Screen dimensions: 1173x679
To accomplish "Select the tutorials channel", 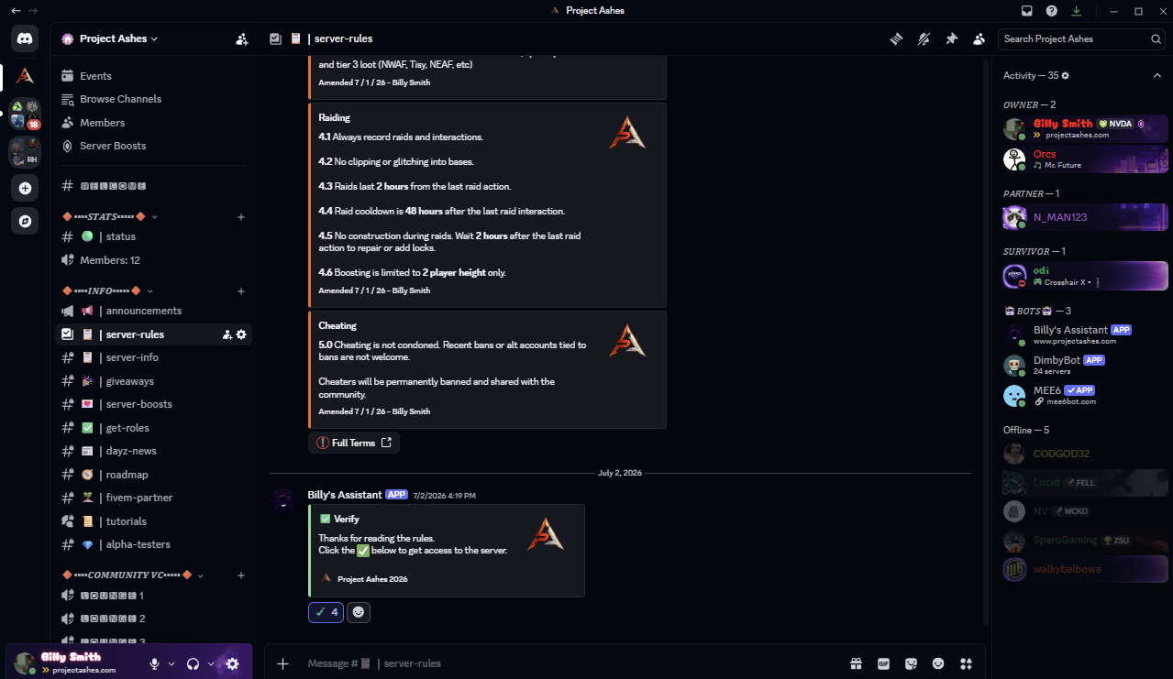I will pos(153,521).
